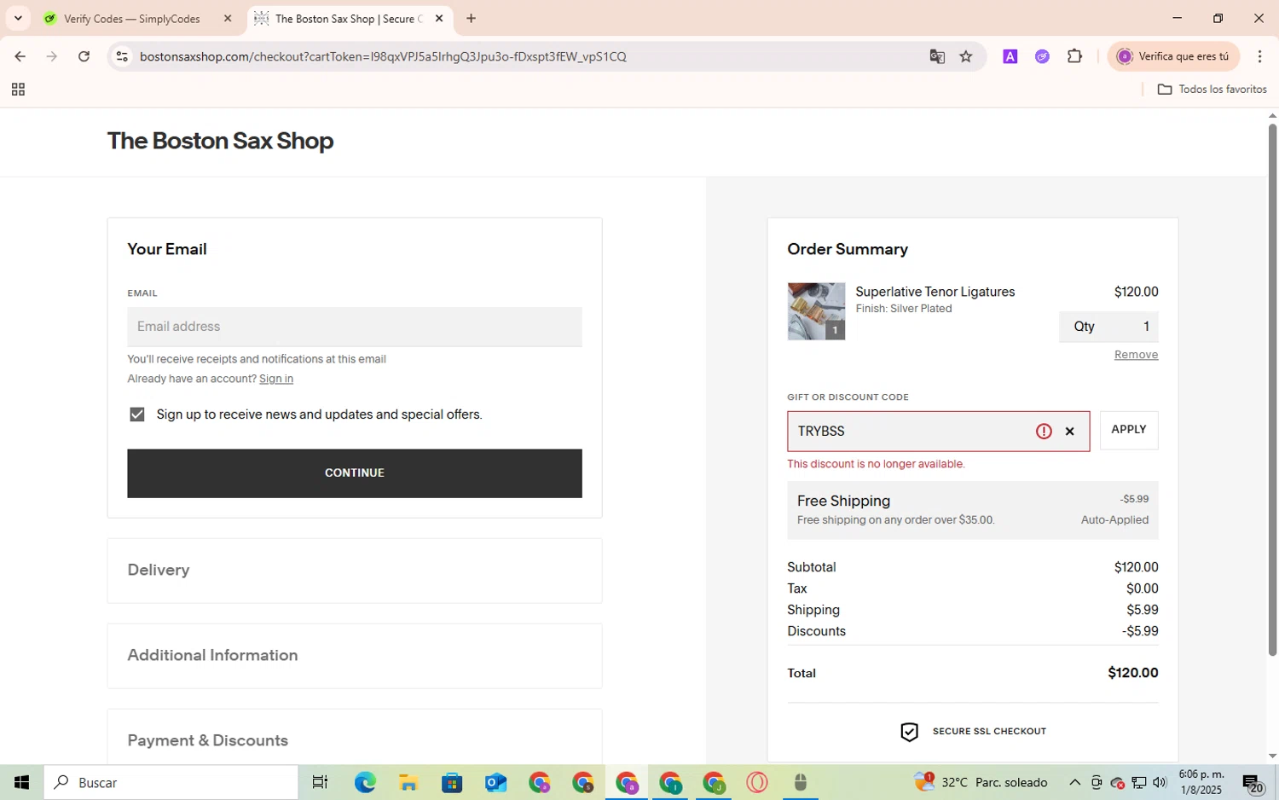
Task: Open the round purple extension icon
Action: 1042,56
